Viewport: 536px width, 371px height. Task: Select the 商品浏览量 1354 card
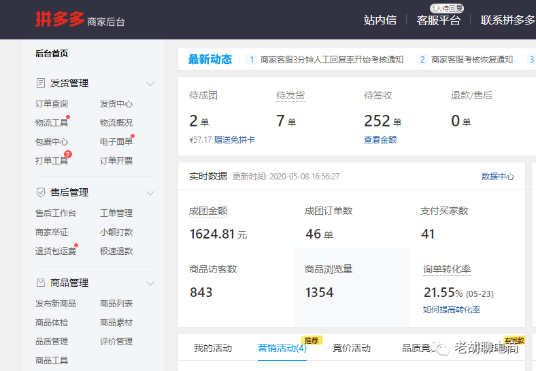coord(352,287)
